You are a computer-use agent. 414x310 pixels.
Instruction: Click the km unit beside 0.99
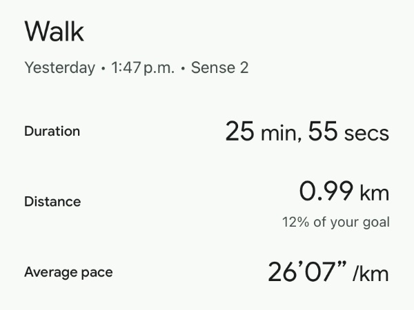(x=375, y=193)
